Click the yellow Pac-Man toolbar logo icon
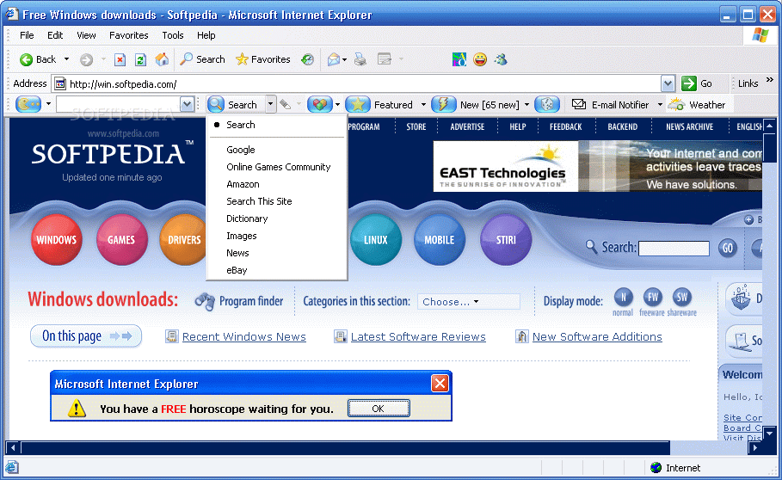This screenshot has height=480, width=782. click(x=28, y=104)
